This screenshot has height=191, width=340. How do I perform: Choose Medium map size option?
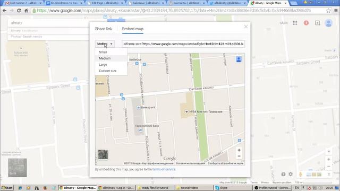105,58
